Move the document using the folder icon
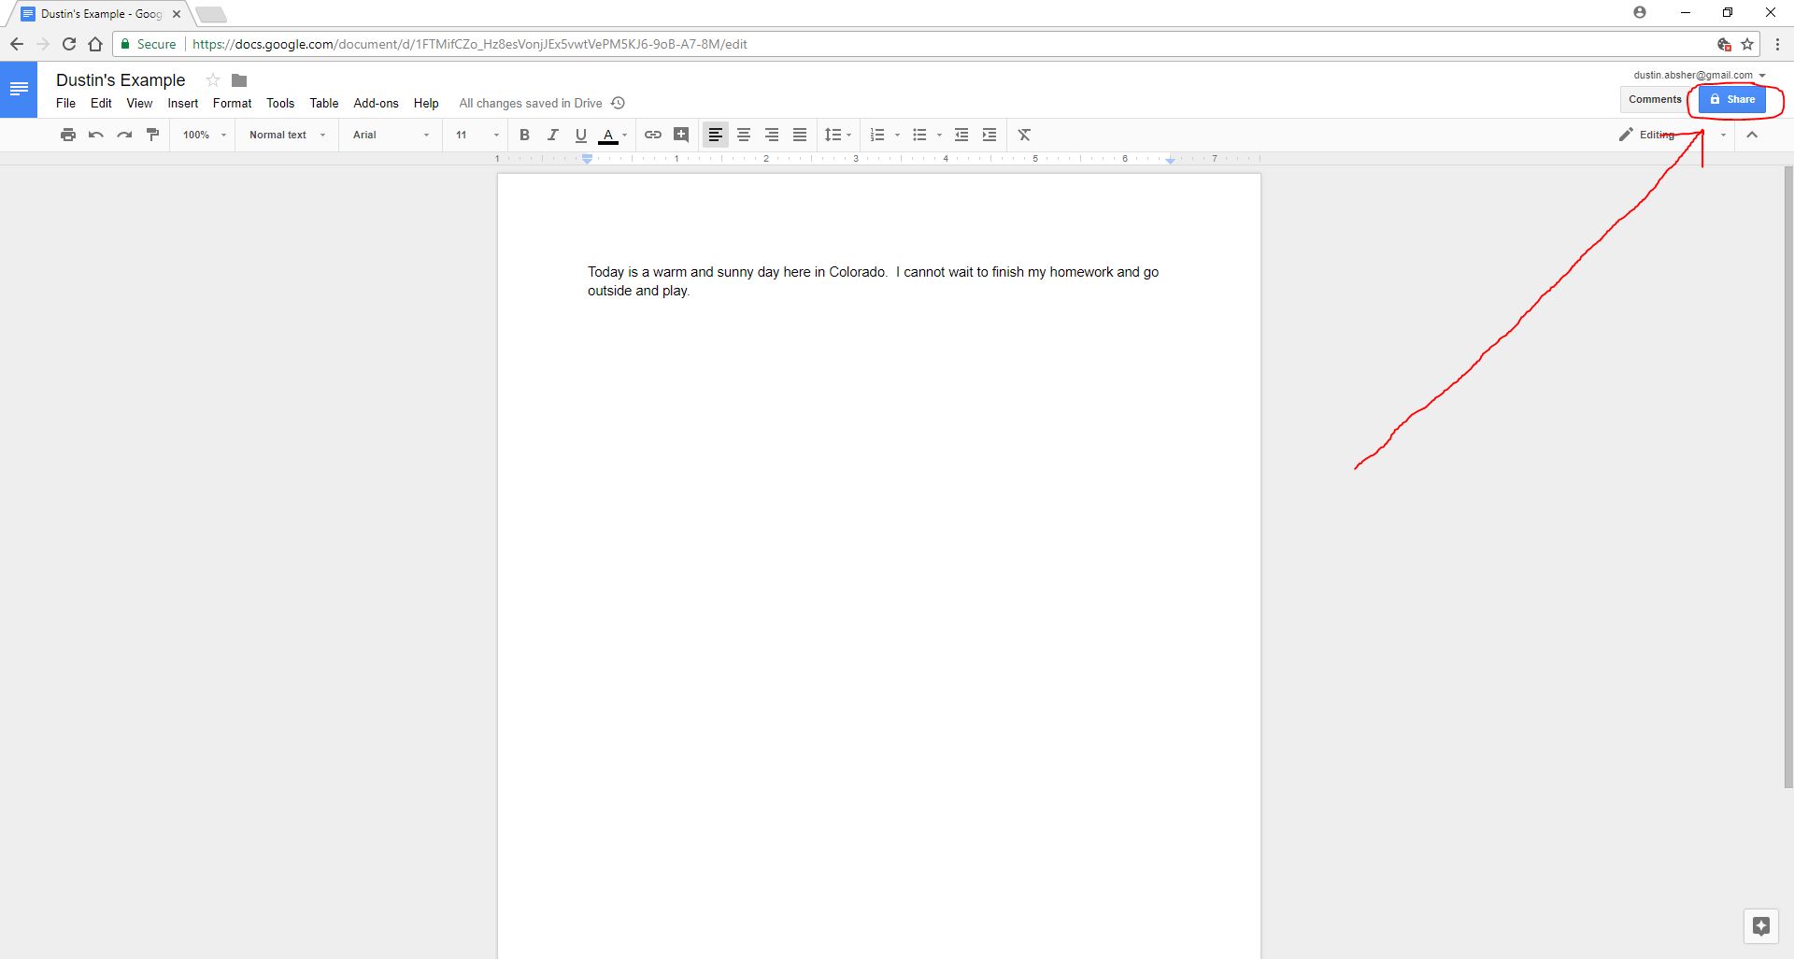 pos(239,80)
